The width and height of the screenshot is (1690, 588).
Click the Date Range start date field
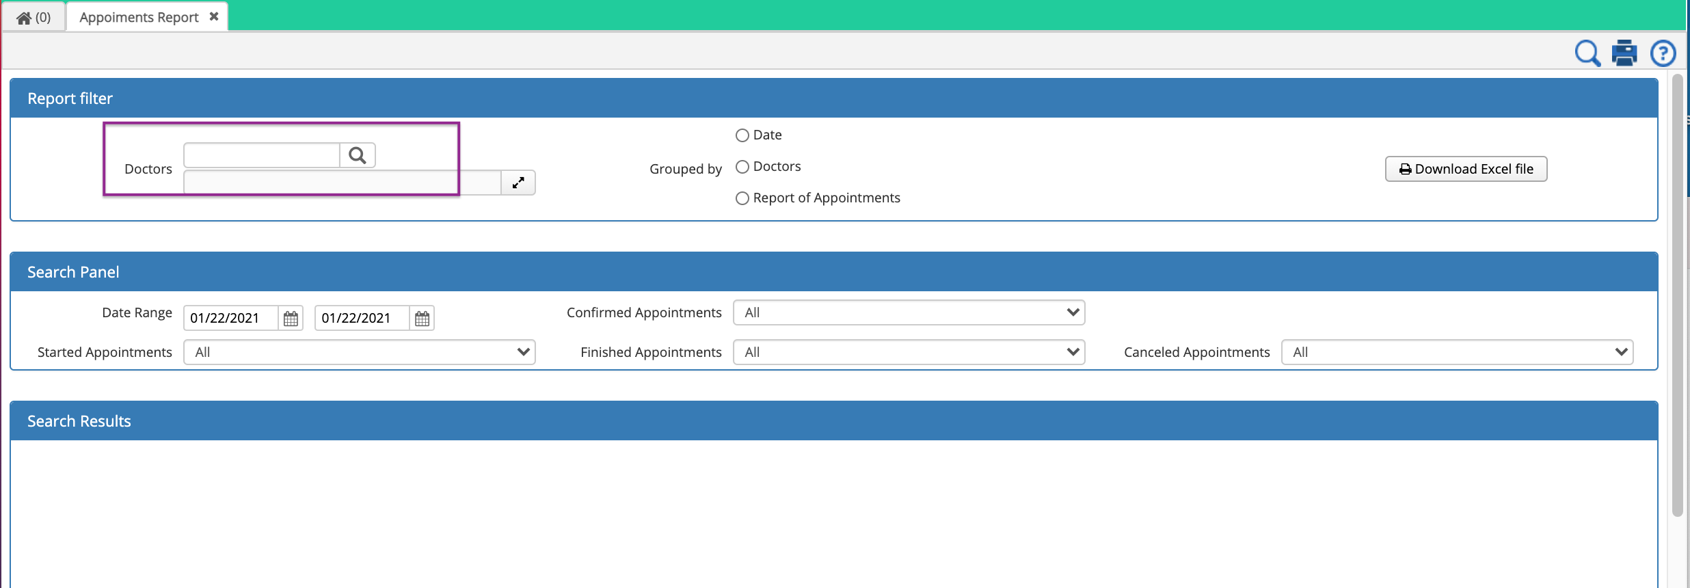[x=231, y=318]
